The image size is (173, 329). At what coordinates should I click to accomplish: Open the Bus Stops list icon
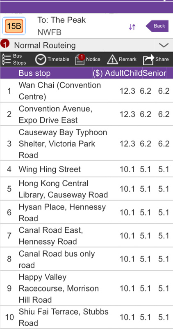point(6,59)
